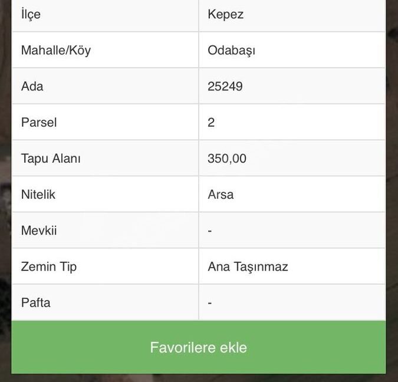Click the Odabaşı neighborhood value
This screenshot has height=382, width=398.
[x=231, y=50]
